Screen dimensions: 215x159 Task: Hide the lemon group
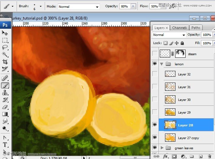(155, 64)
